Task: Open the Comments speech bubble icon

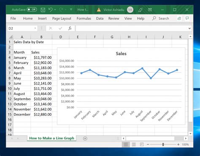Action: 187,18
